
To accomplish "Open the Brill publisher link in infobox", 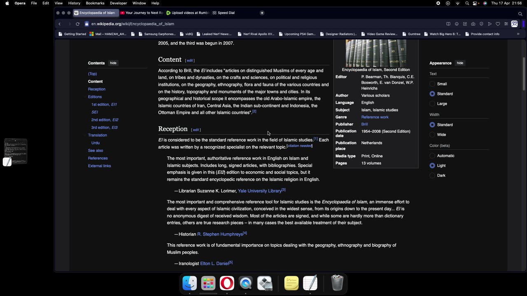I will tap(364, 124).
